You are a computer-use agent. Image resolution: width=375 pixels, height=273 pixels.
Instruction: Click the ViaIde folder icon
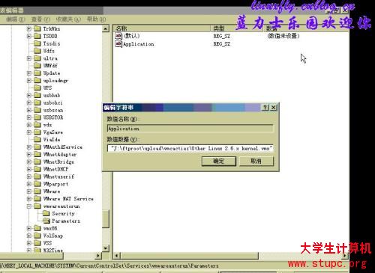pos(37,139)
